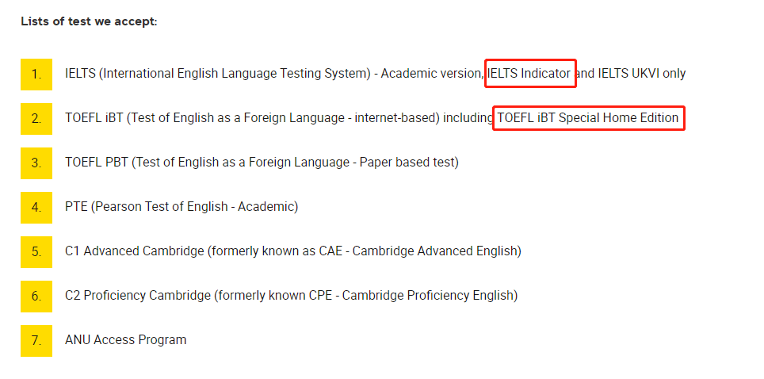Click 'Cambridge Advanced English' in item five

tap(434, 251)
